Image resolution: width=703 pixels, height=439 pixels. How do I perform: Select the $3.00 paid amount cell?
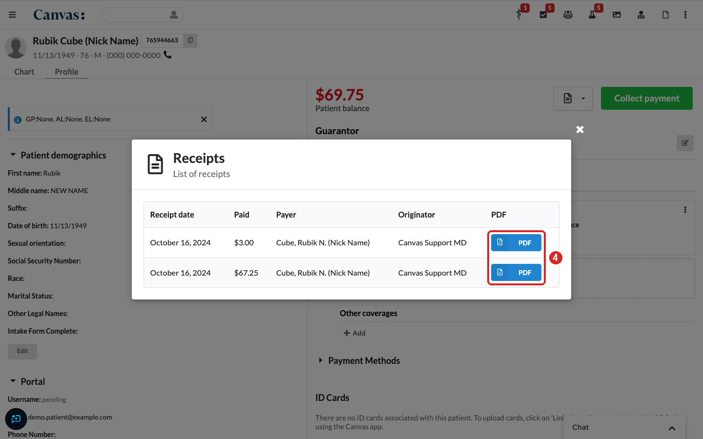pos(244,242)
